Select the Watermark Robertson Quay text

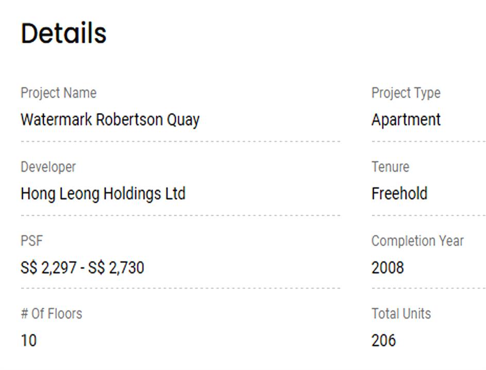pyautogui.click(x=110, y=120)
